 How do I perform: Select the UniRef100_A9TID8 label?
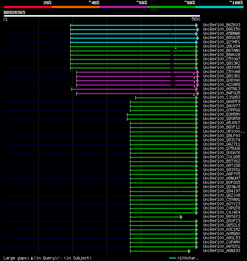(x=222, y=166)
